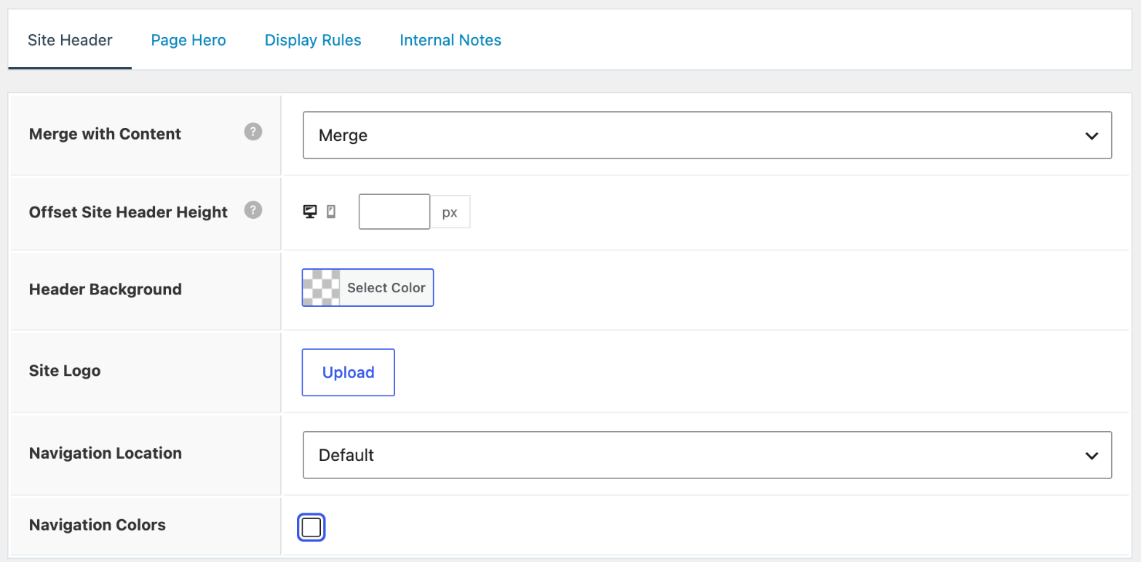Open the Navigation Location dropdown

[707, 455]
